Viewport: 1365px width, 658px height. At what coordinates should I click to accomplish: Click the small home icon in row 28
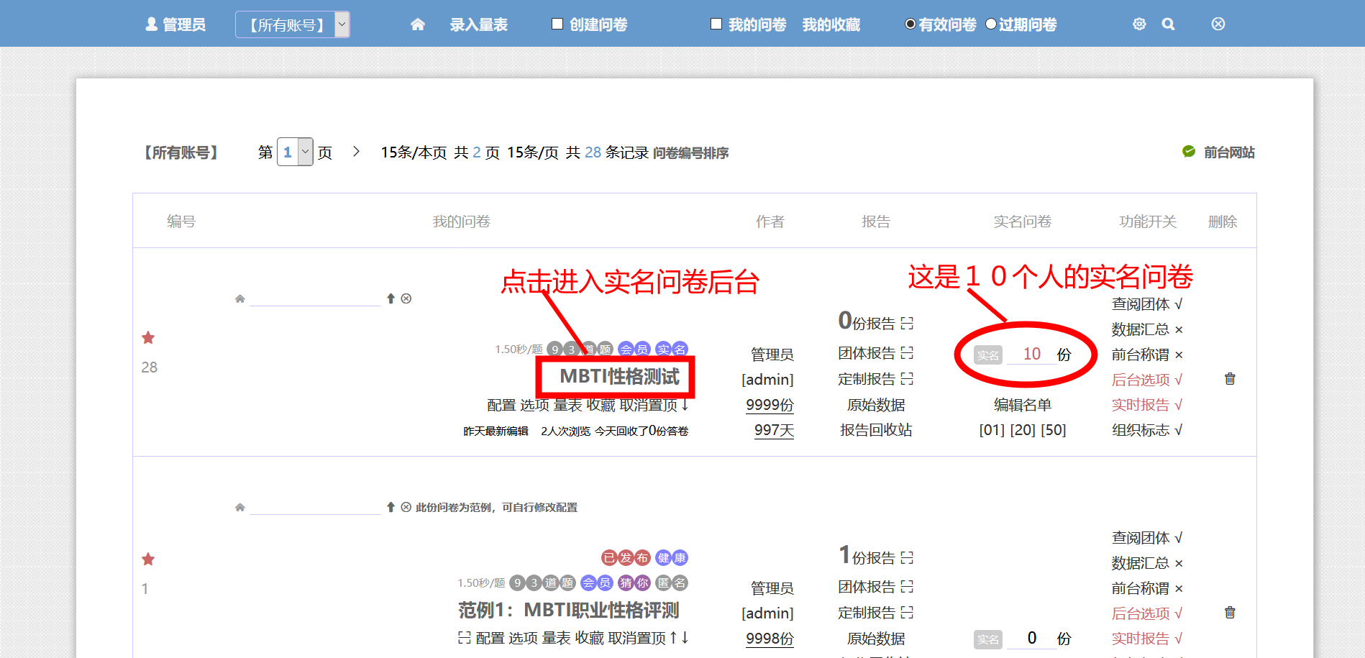[240, 298]
